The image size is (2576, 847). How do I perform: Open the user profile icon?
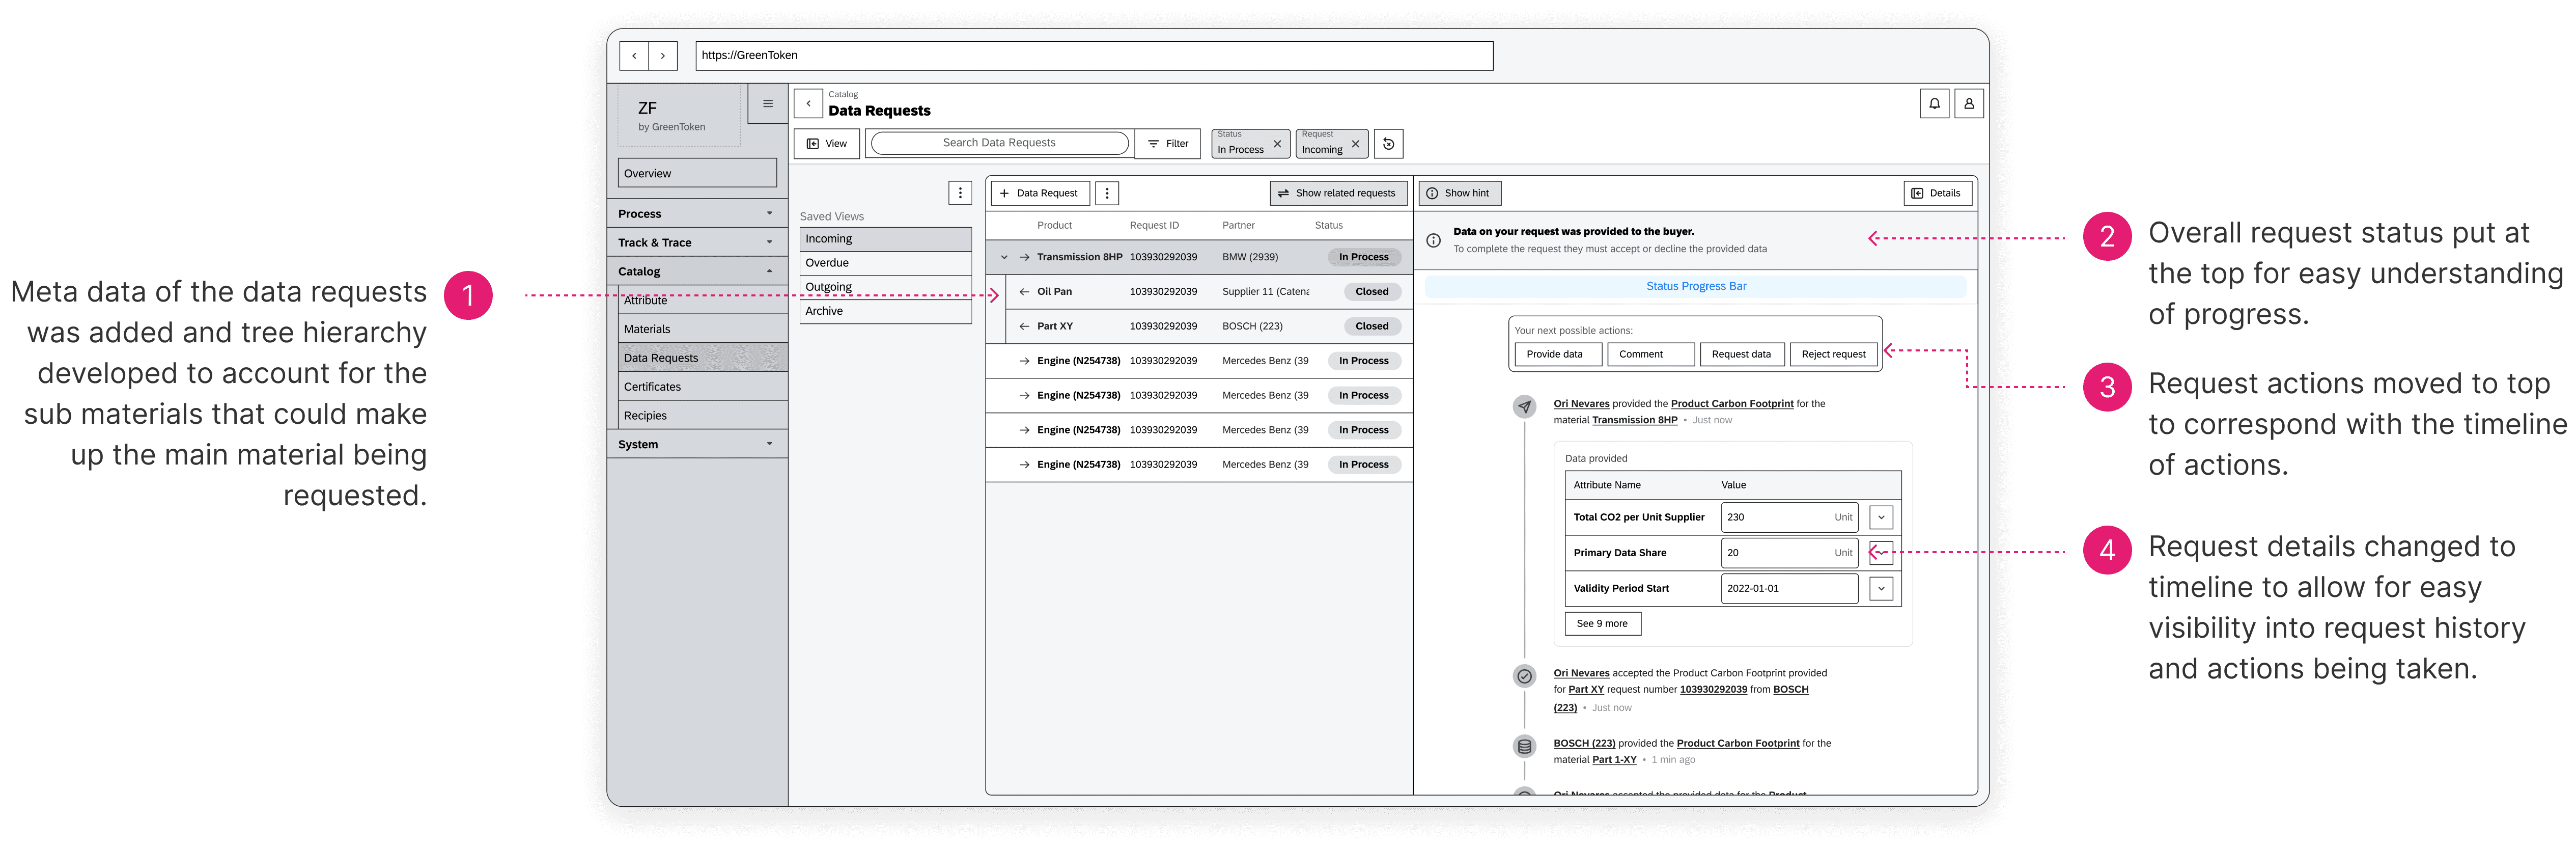(1968, 104)
